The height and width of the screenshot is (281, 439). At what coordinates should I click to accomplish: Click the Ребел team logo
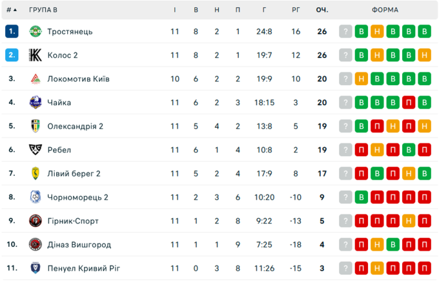tap(36, 150)
